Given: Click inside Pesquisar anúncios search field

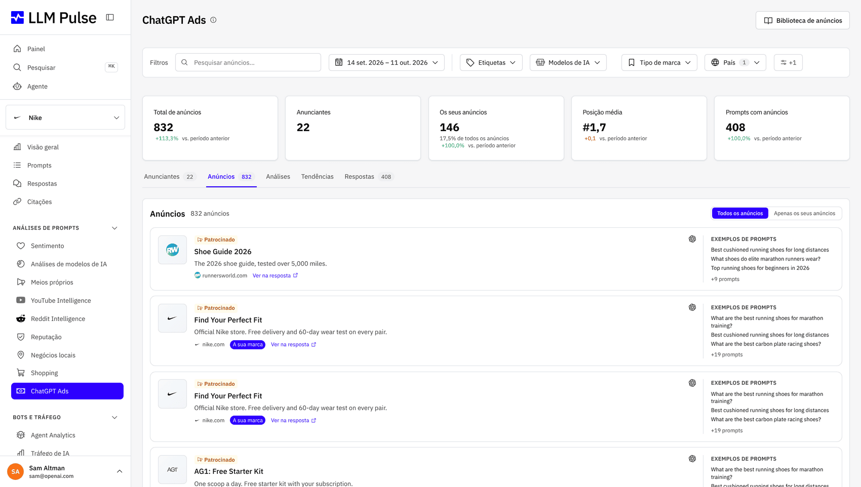Looking at the screenshot, I should click(x=248, y=63).
